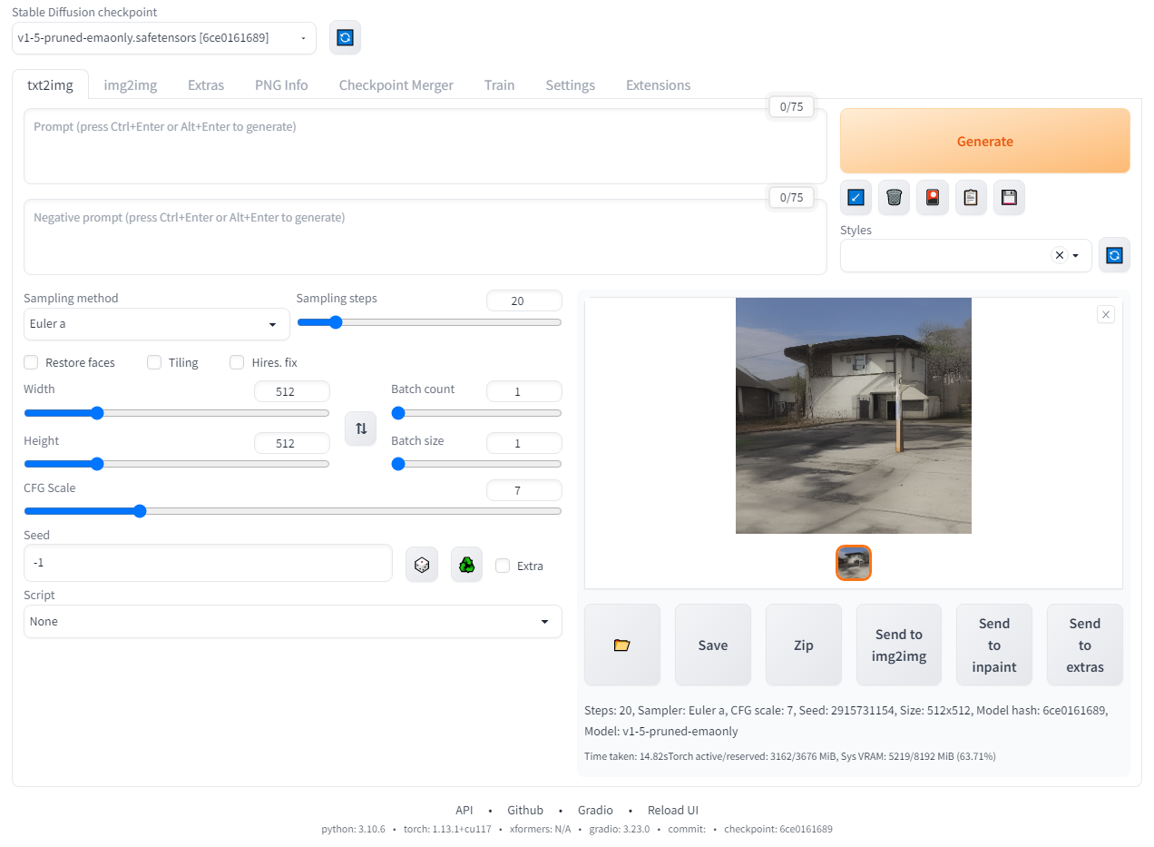Image resolution: width=1154 pixels, height=847 pixels.
Task: Adjust the CFG Scale slider
Action: (x=292, y=511)
